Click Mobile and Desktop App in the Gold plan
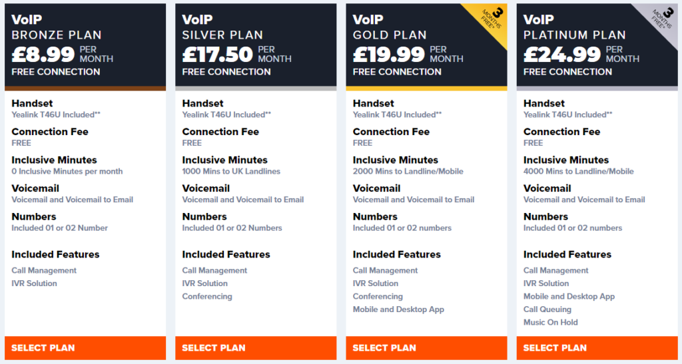 click(398, 309)
